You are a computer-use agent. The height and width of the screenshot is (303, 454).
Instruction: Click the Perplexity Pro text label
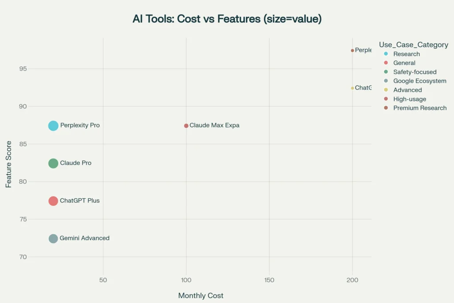80,125
